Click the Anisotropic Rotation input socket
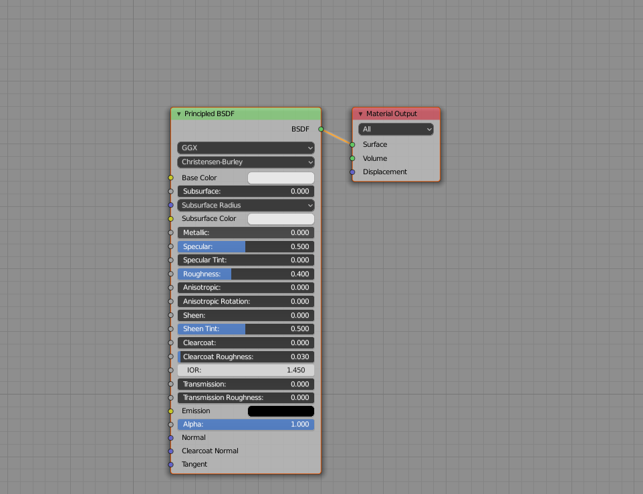 [x=170, y=302]
